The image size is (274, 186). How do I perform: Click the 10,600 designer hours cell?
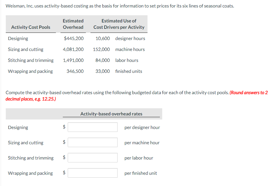[x=103, y=38]
